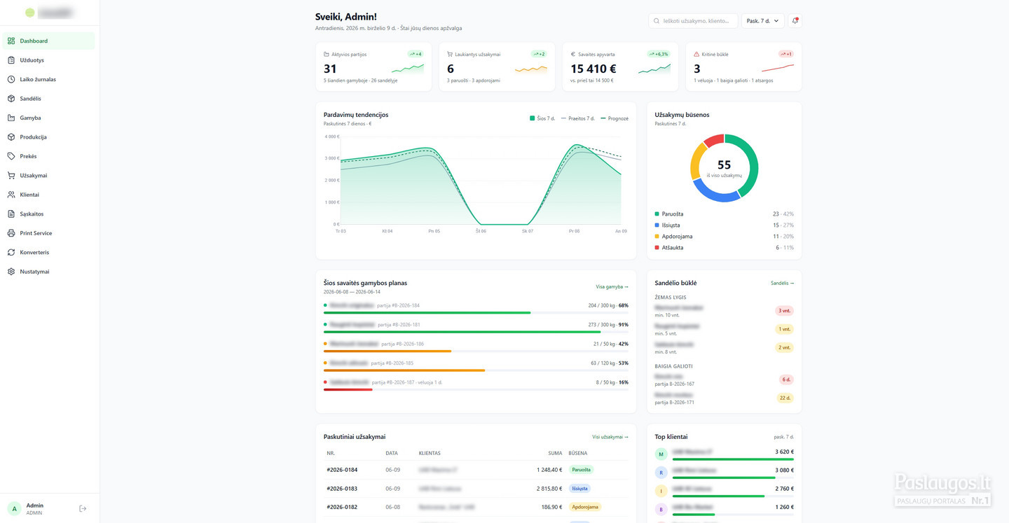Click the green Paruošta legend swatch
This screenshot has height=523, width=1009.
point(657,214)
